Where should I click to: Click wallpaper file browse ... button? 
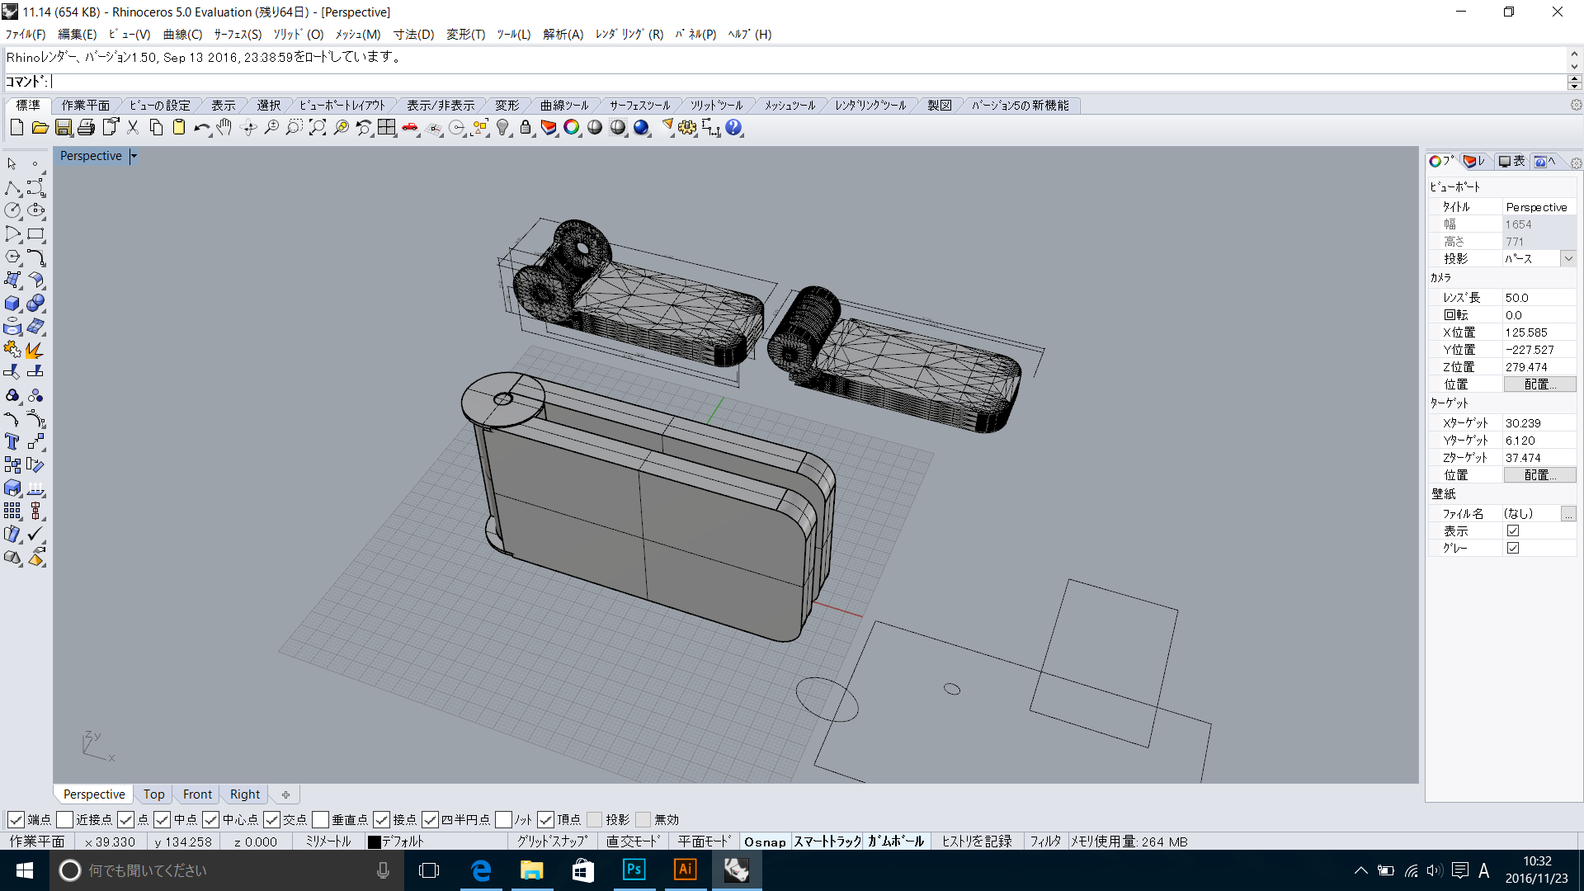click(1568, 513)
